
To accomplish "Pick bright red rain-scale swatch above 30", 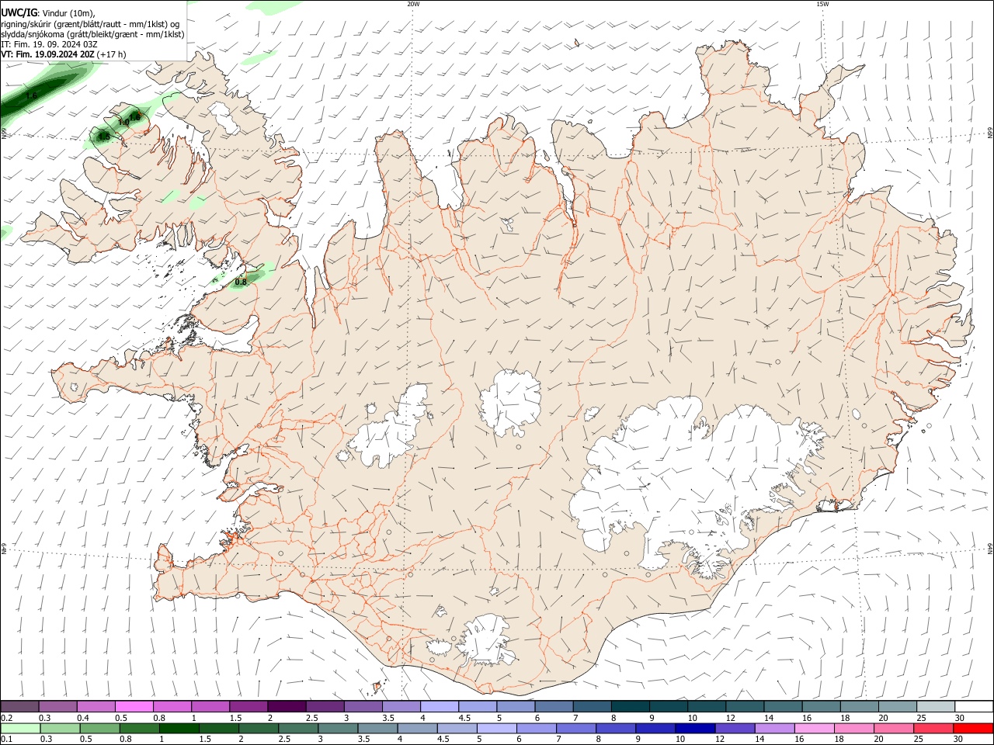I will (x=972, y=728).
